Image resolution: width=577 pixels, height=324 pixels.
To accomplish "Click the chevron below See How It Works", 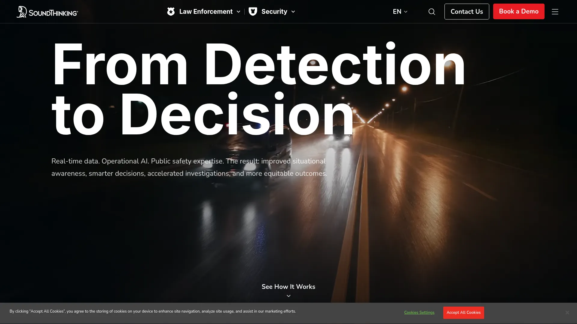I will (x=288, y=296).
